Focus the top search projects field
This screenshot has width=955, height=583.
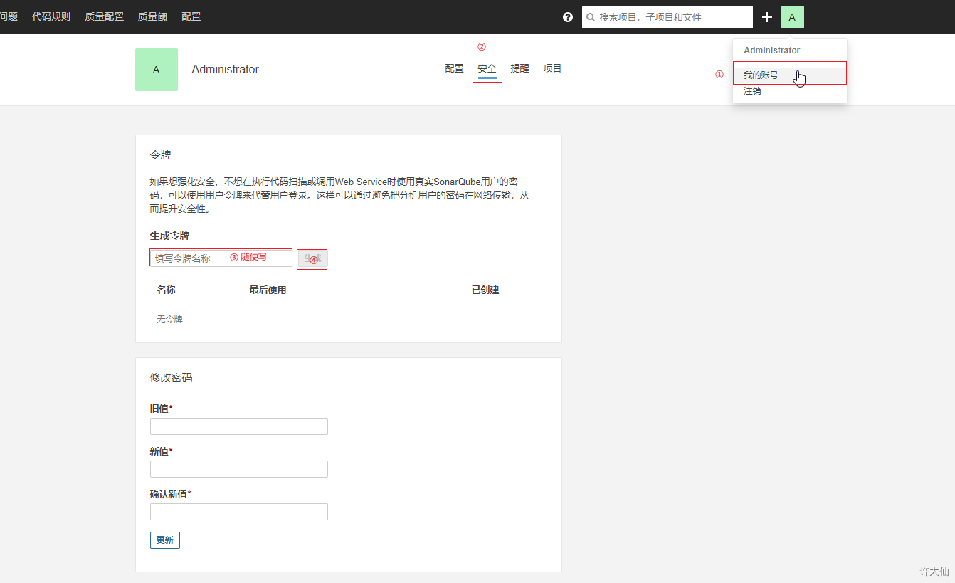[668, 17]
